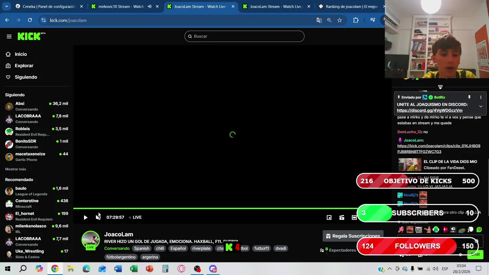
Task: Click pin icon on pinned message
Action: click(x=470, y=97)
